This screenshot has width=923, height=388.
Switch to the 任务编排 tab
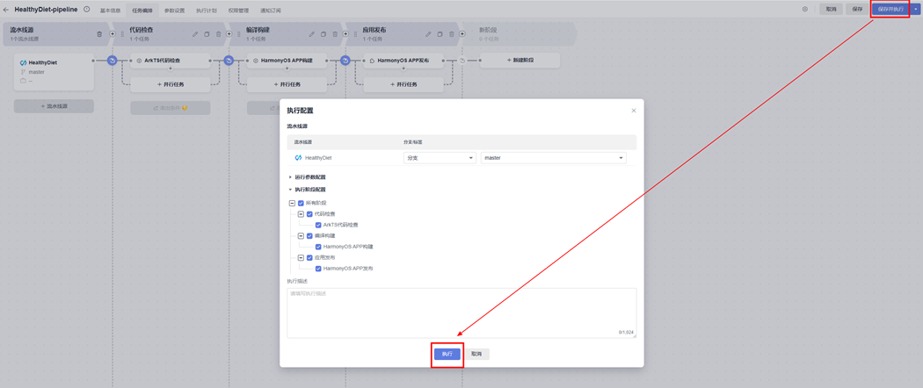pos(142,11)
